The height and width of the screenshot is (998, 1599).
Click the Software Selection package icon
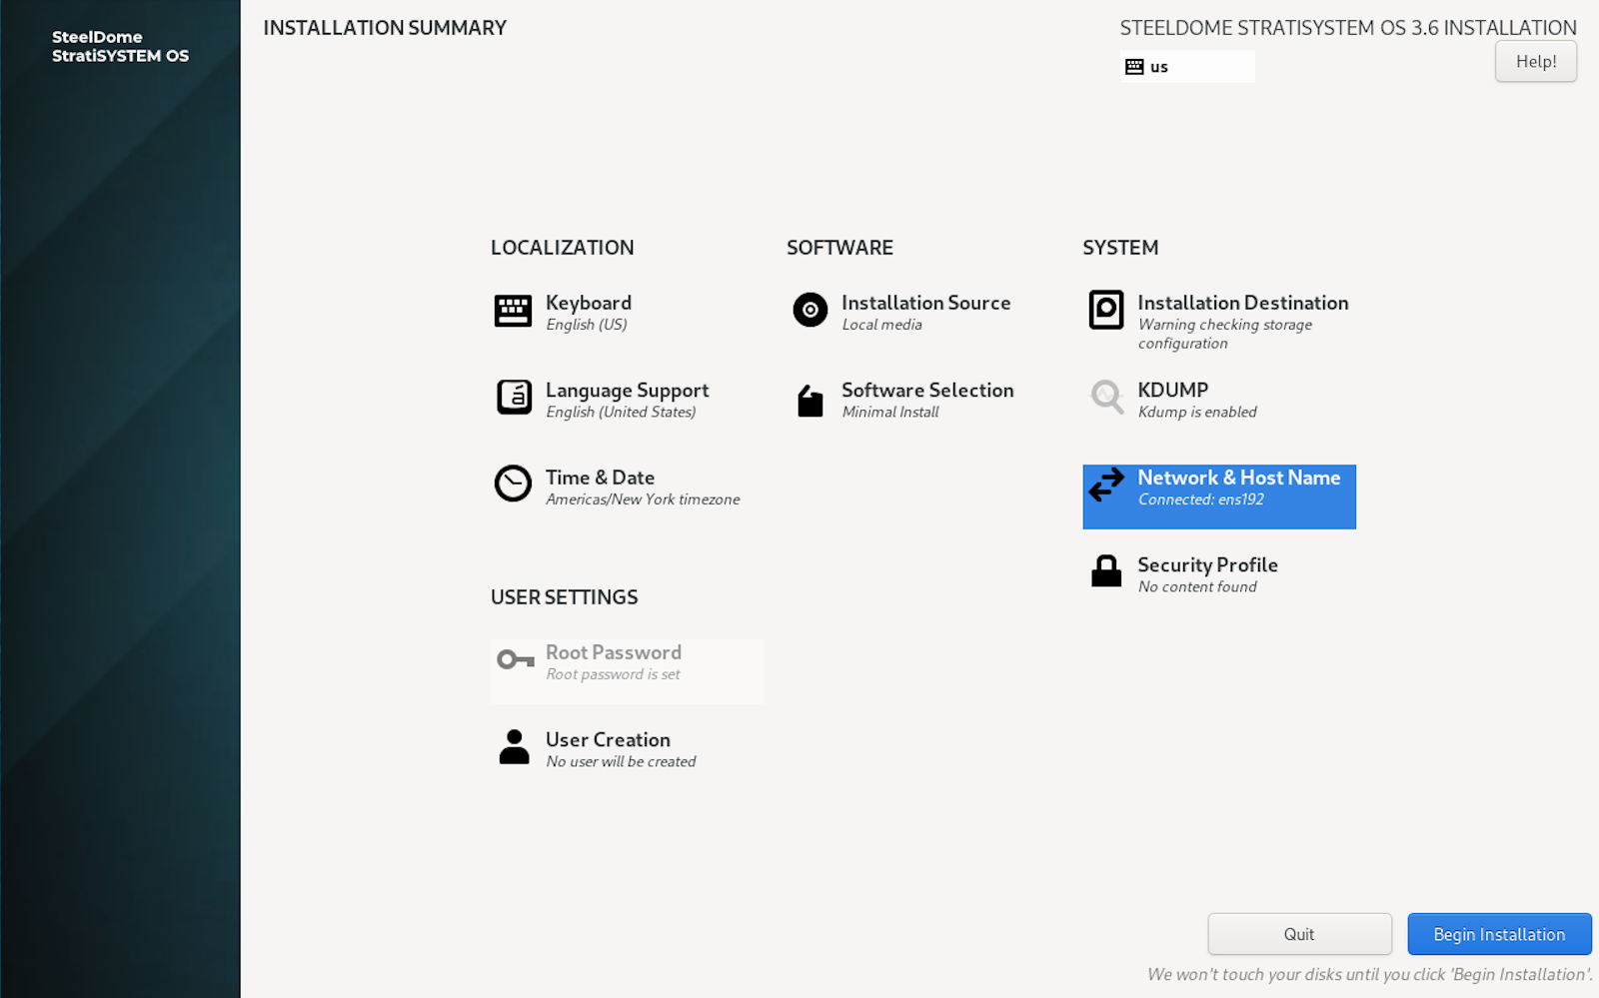tap(809, 401)
